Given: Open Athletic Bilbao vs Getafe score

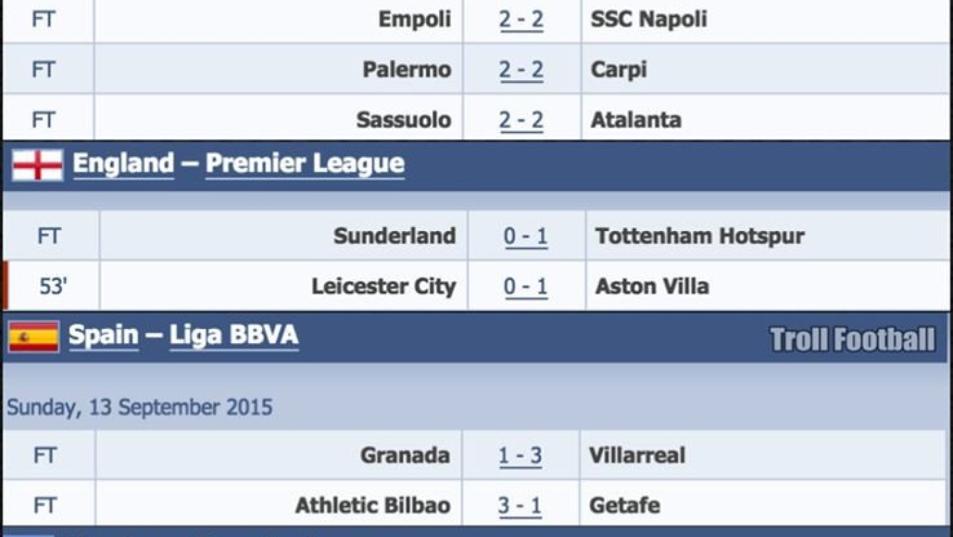Looking at the screenshot, I should (x=520, y=506).
